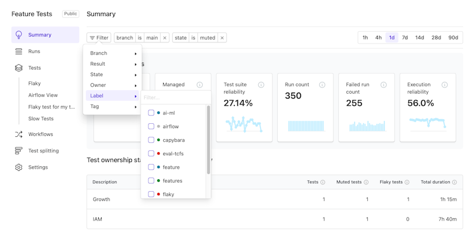Open Settings using the gear icon
This screenshot has width=473, height=240.
(19, 167)
